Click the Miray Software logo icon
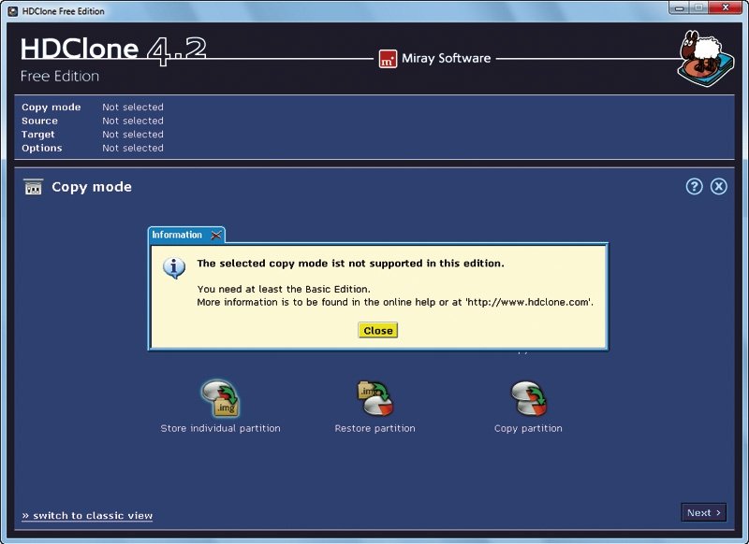Screen dimensions: 749x544 coord(388,59)
